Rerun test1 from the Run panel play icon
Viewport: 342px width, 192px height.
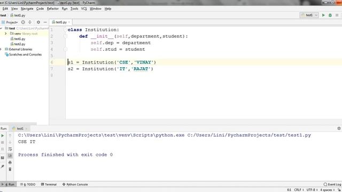click(3, 135)
